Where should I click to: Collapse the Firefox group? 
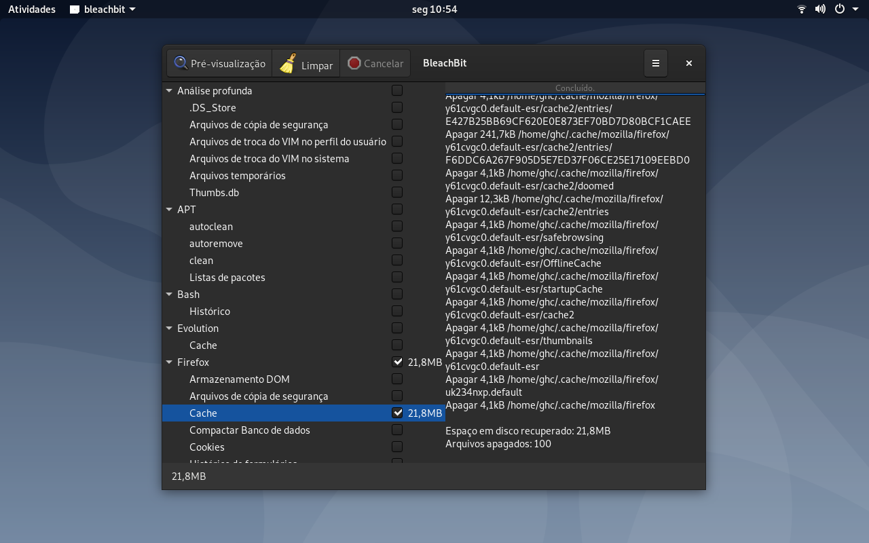point(169,362)
